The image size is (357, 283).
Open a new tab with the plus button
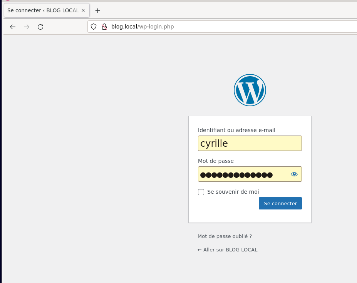98,11
